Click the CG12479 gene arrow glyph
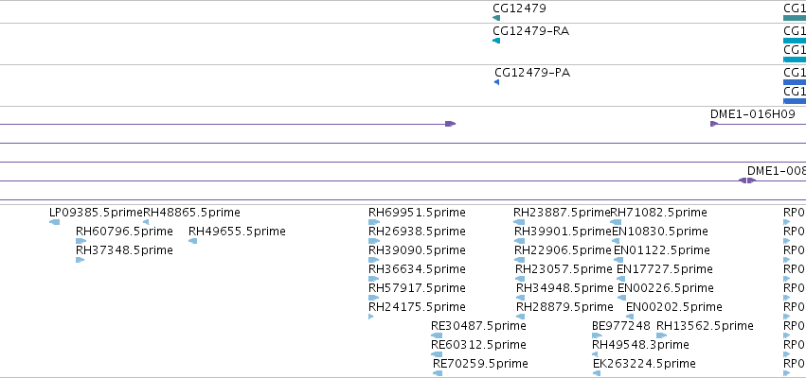806x378 pixels. point(496,18)
